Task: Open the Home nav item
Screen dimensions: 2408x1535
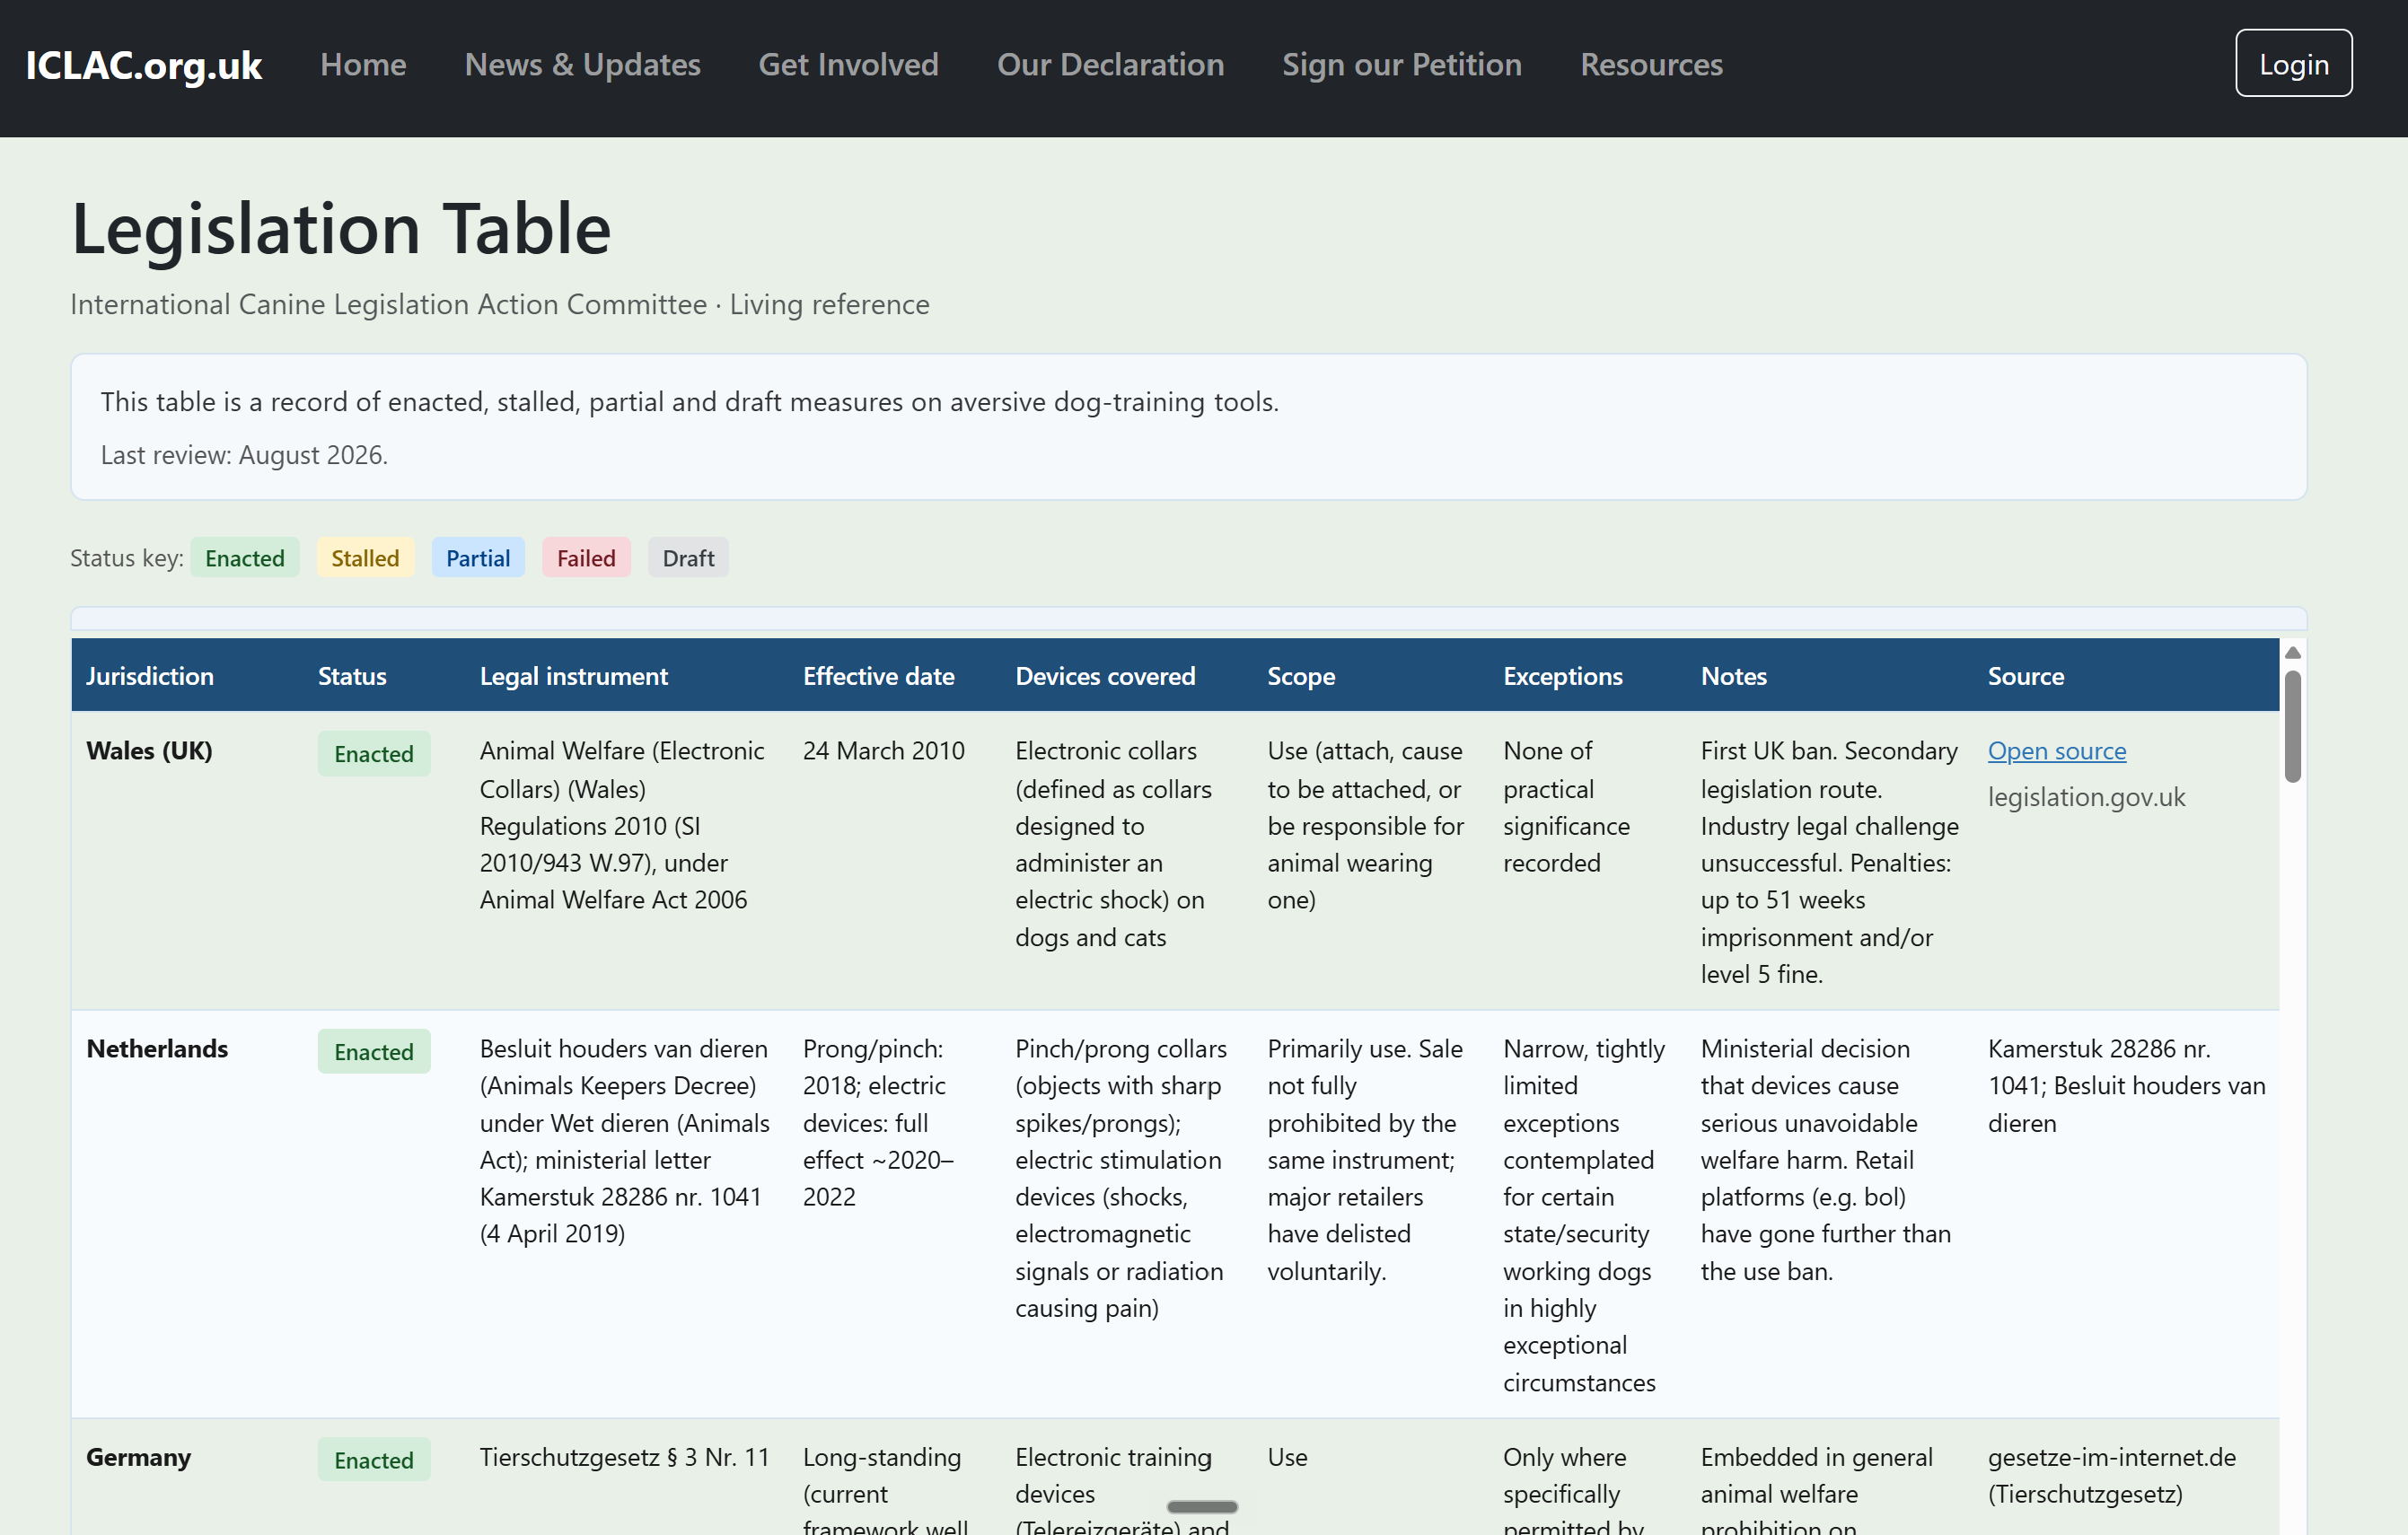Action: click(x=363, y=65)
